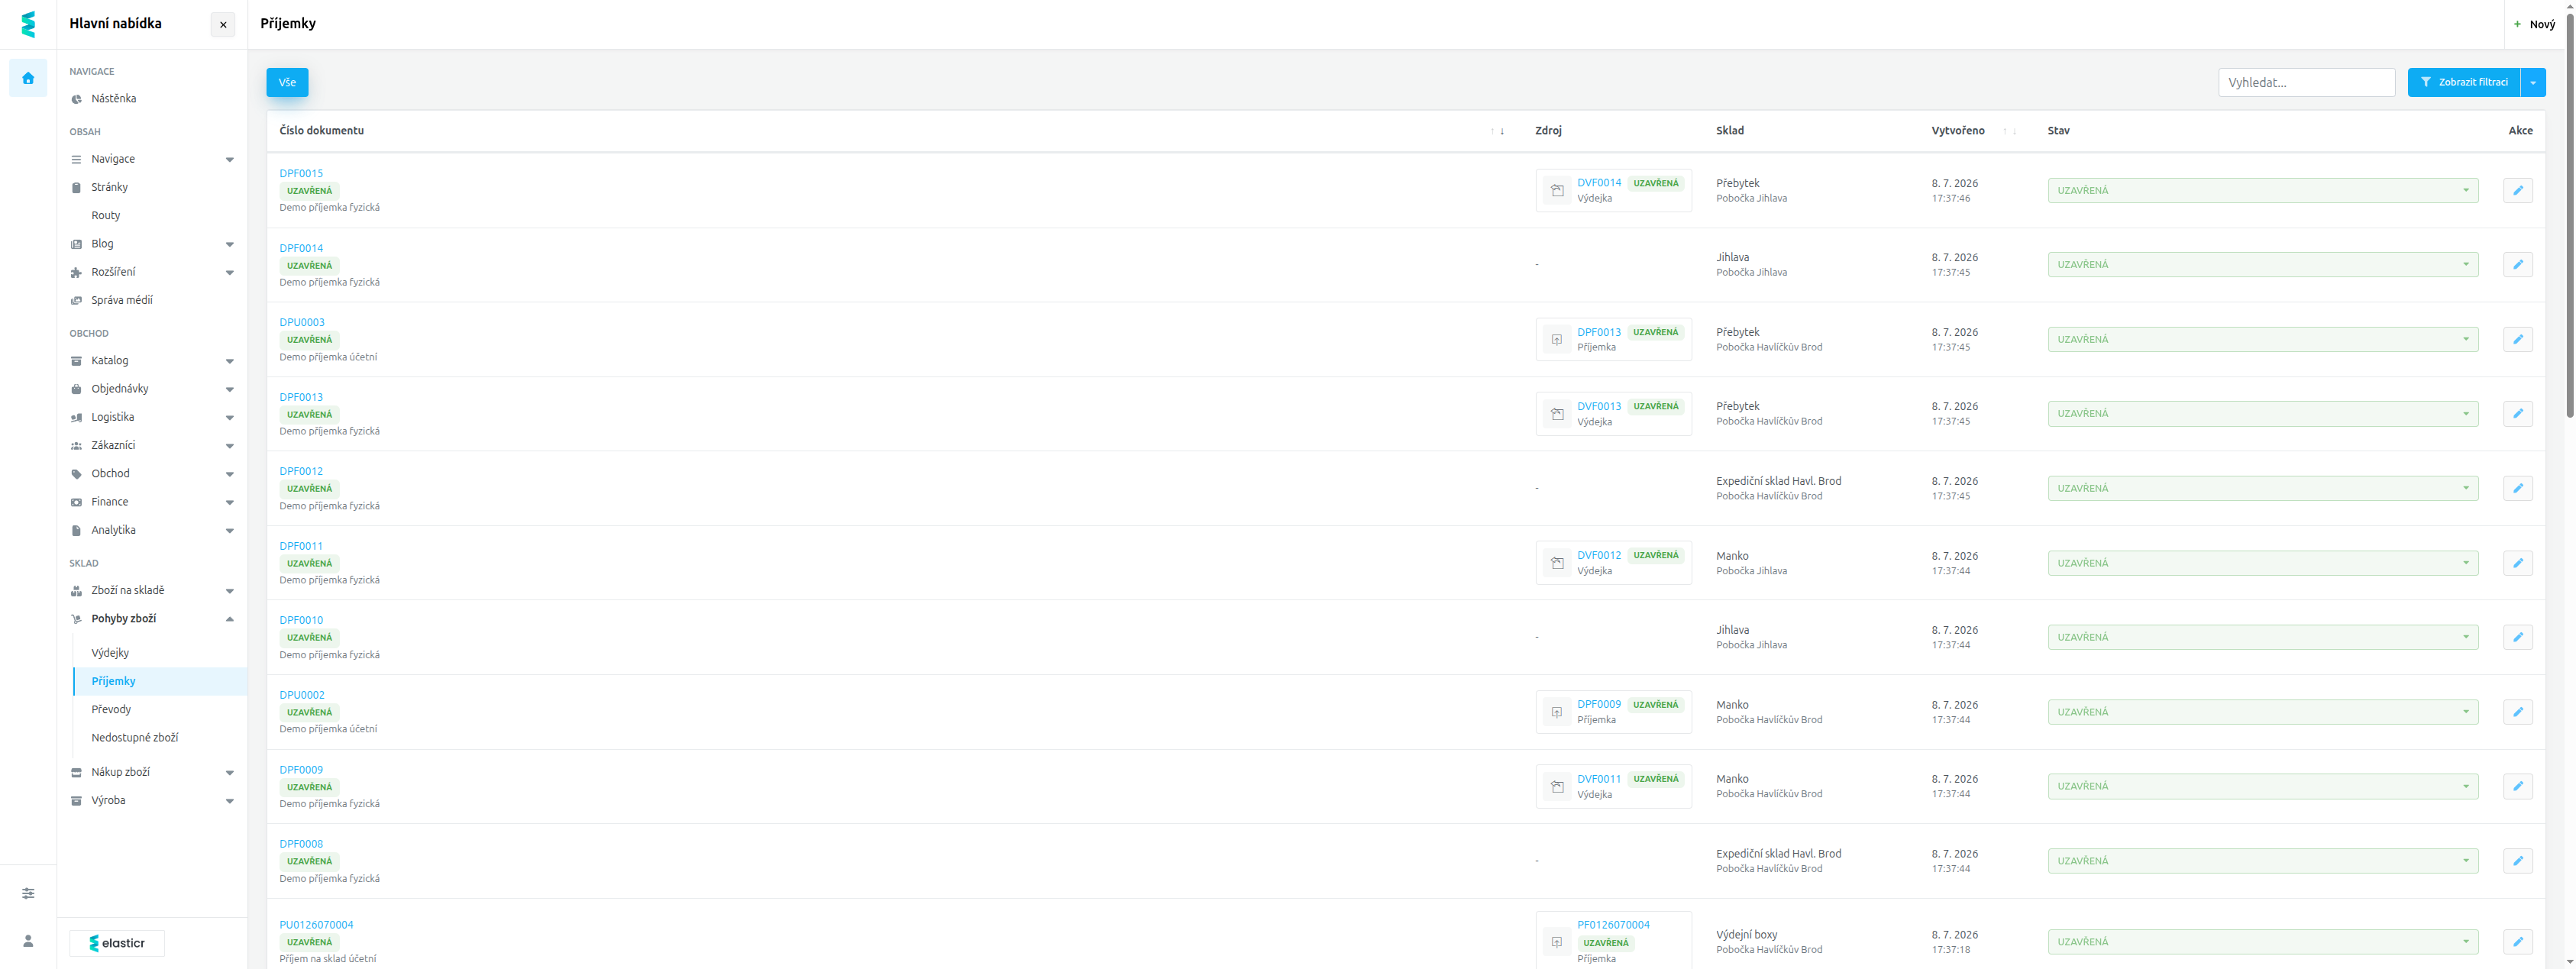Edit document DPF0011 with pencil icon
The image size is (2576, 969).
click(2518, 563)
